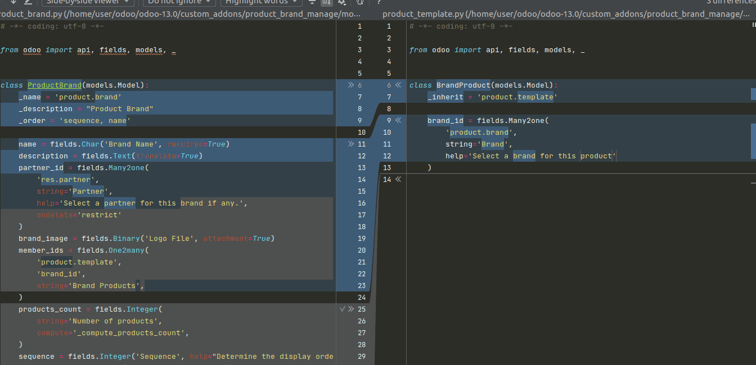Accept left change arrow at line 11
Screen dimensions: 756x365
click(351, 144)
